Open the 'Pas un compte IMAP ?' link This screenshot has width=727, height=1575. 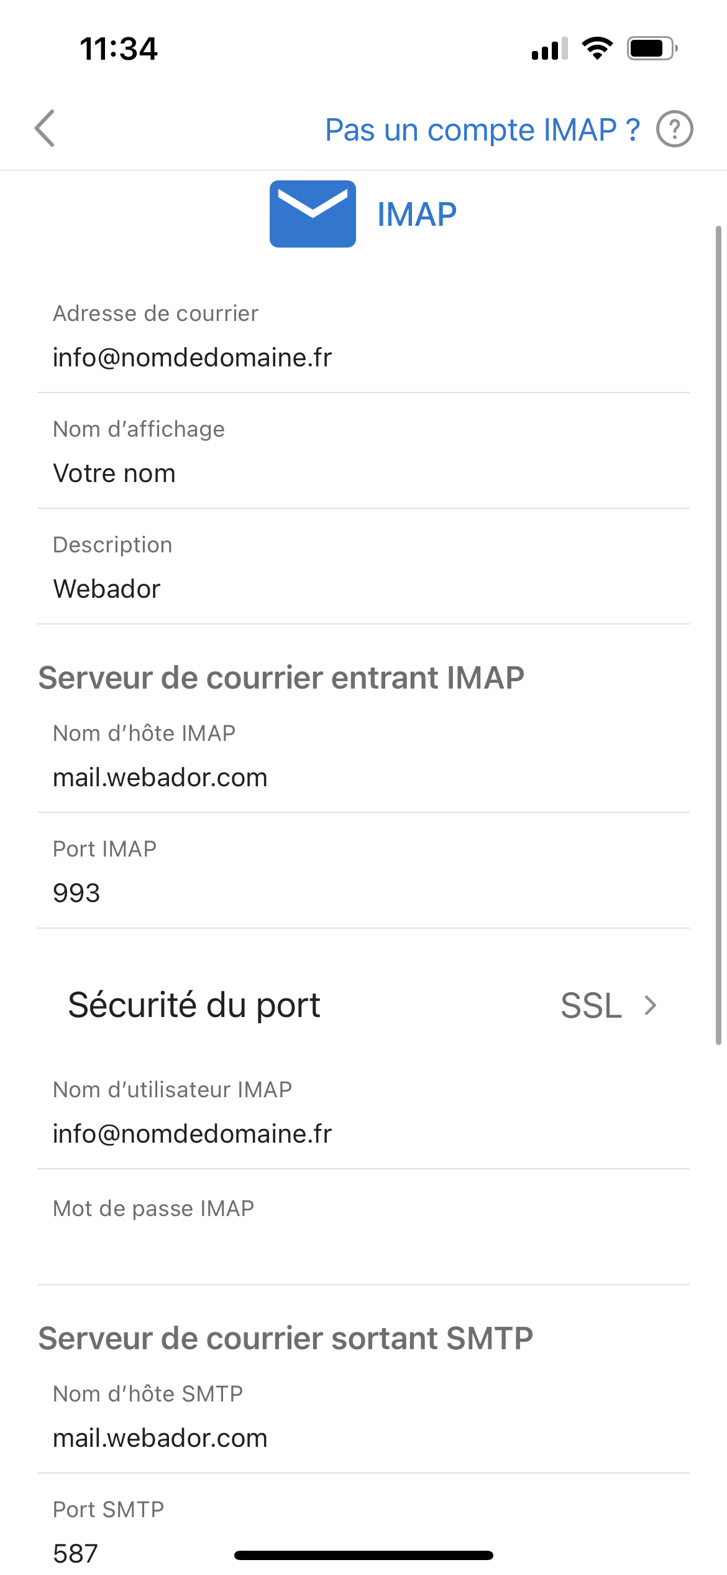482,130
